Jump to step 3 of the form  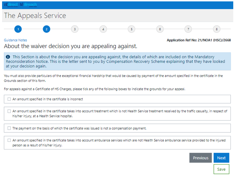pyautogui.click(x=75, y=29)
